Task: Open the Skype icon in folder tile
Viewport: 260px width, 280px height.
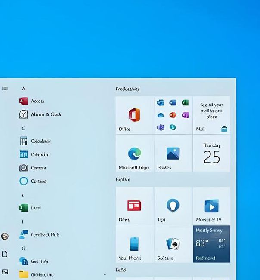Action: [173, 127]
